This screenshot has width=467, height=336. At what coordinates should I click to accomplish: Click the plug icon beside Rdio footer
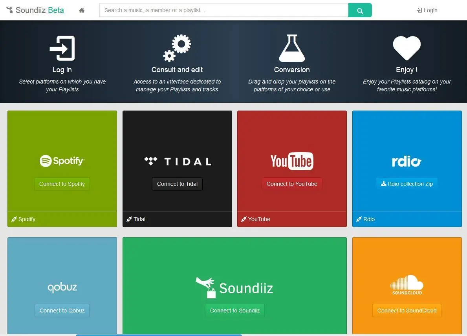359,219
